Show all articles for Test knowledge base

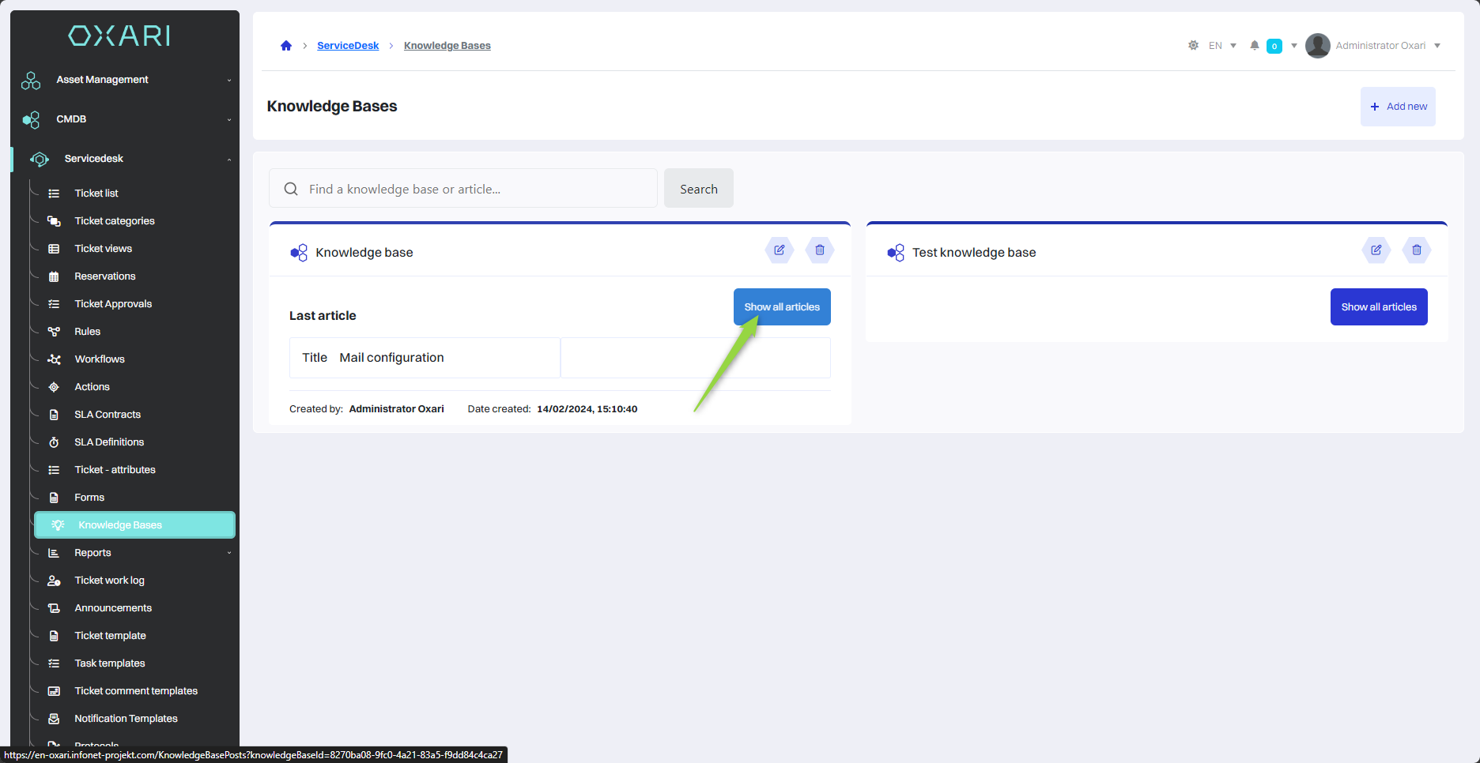(1378, 307)
